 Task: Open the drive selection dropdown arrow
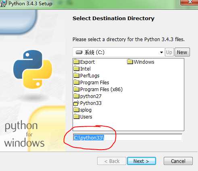coord(161,52)
